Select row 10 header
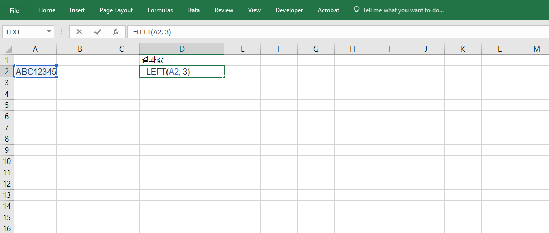 7,161
